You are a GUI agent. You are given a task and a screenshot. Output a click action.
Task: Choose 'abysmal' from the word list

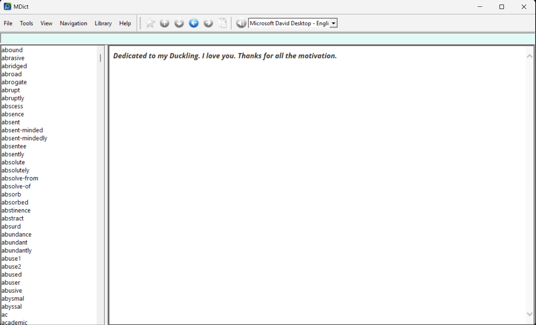coord(13,299)
